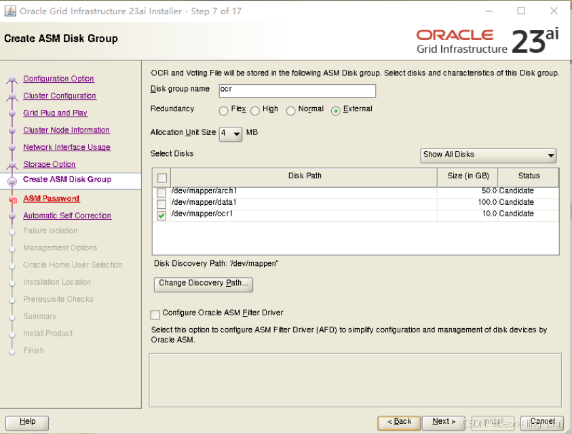Uncheck the /dev/mapper/ocr1 disk checkbox
This screenshot has height=434, width=572.
(161, 215)
